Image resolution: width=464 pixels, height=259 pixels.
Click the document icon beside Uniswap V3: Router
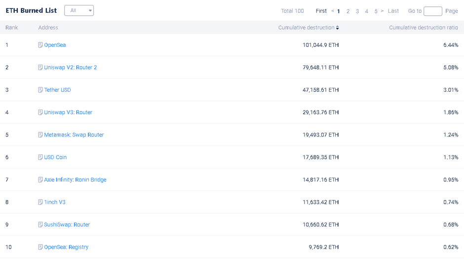(x=40, y=112)
